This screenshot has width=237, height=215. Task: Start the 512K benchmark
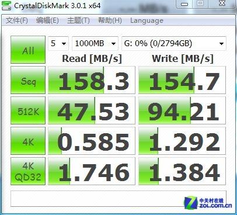pos(28,110)
